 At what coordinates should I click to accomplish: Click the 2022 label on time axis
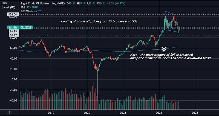click(x=159, y=112)
